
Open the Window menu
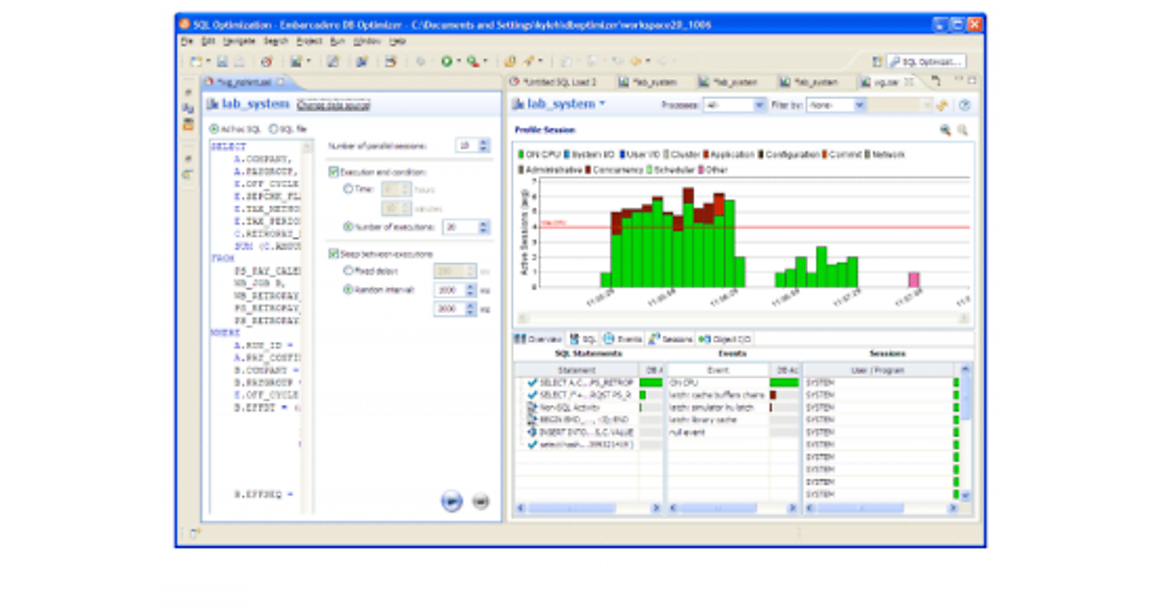366,42
